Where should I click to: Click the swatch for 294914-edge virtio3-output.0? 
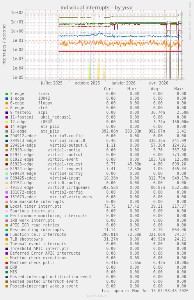7,146
